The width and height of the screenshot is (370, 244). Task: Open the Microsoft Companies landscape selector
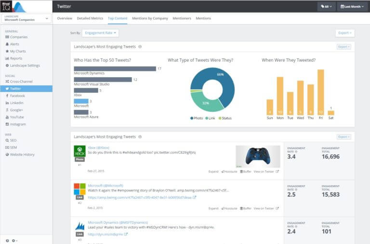pyautogui.click(x=26, y=18)
